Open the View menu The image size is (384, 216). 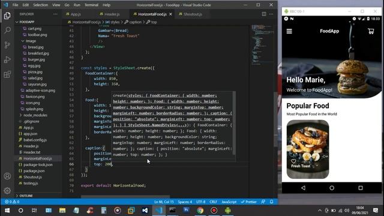tap(56, 5)
